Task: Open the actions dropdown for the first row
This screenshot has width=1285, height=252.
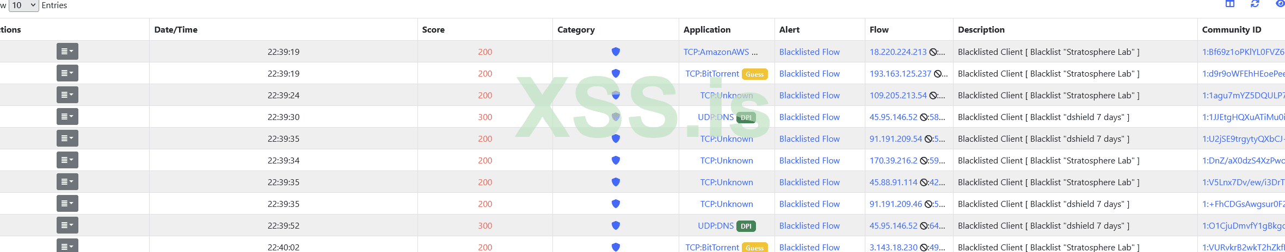Action: [67, 52]
